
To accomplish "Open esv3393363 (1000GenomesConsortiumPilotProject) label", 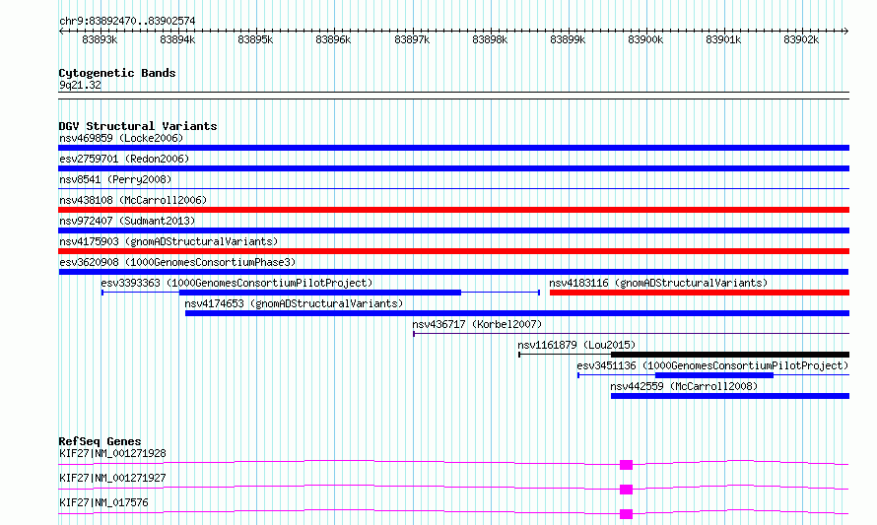I will coord(236,283).
